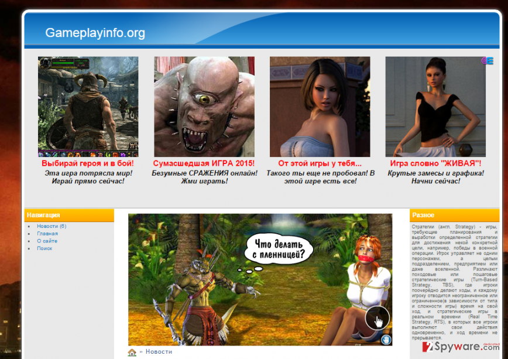
Task: Click the jungle captive game banner
Action: (x=260, y=279)
